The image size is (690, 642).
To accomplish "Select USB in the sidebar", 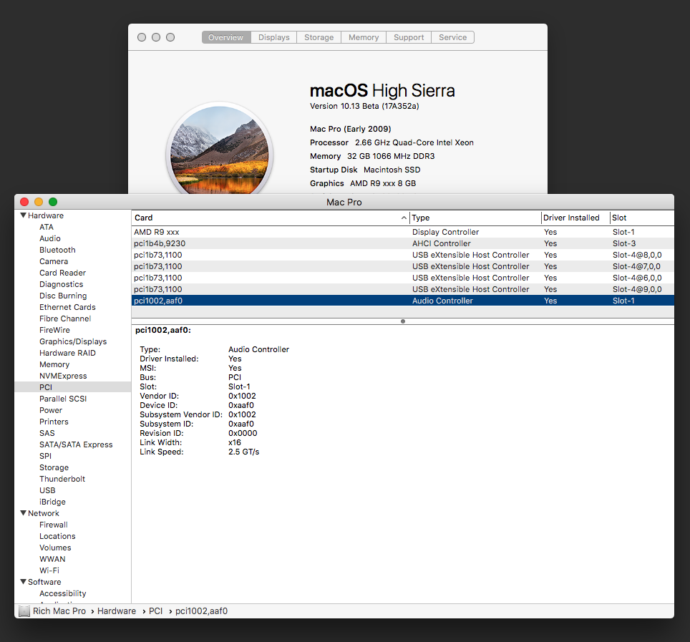I will (x=47, y=490).
